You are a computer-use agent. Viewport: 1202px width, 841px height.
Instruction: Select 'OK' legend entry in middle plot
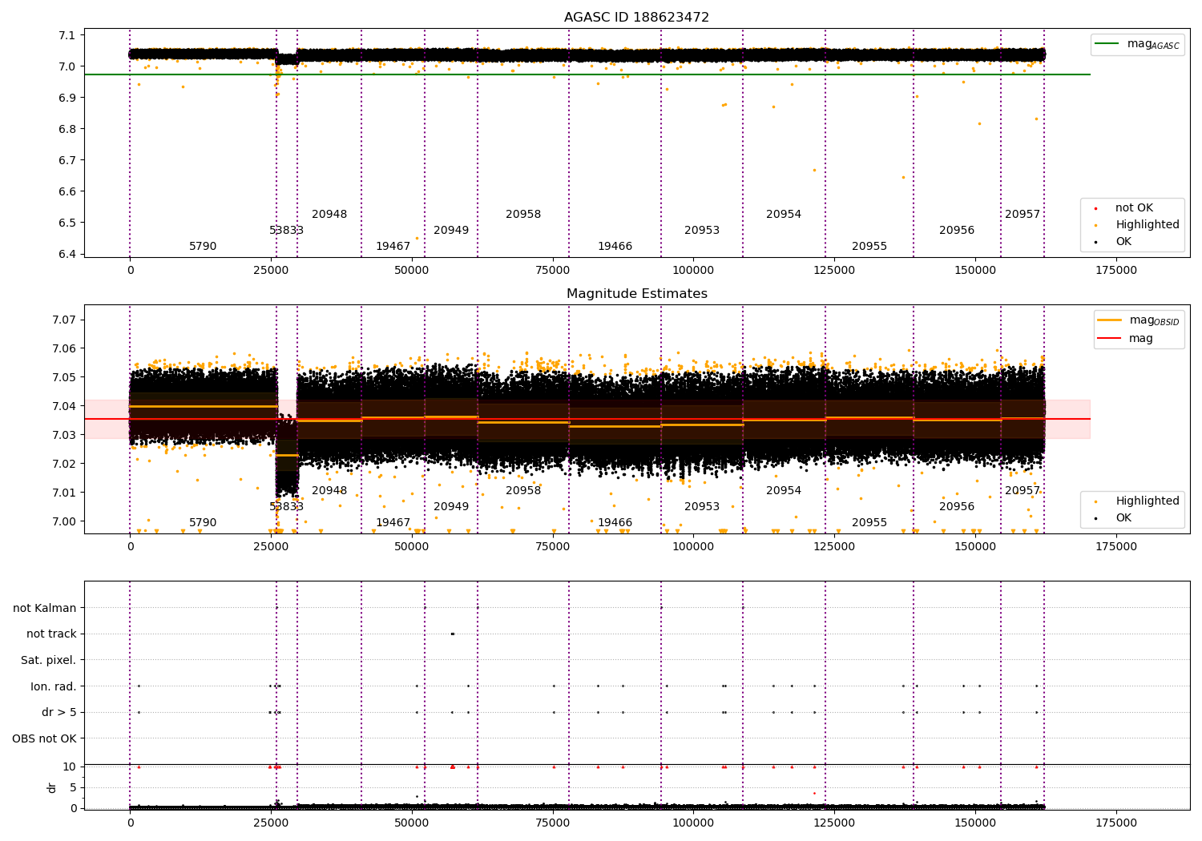(x=1123, y=518)
